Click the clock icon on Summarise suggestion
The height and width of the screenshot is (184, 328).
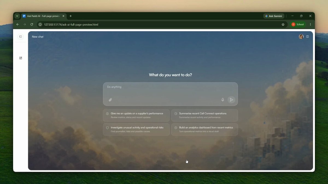(176, 114)
